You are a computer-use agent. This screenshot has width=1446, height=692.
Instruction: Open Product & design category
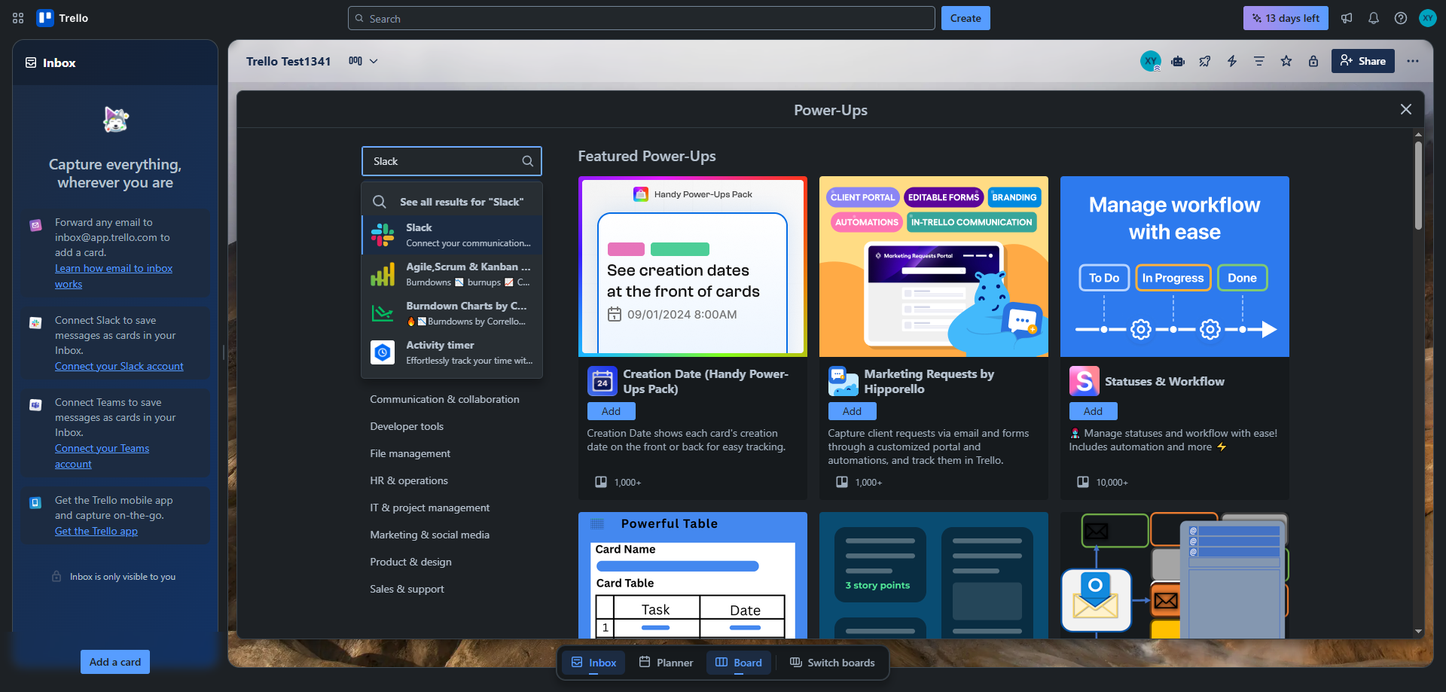[x=410, y=562]
